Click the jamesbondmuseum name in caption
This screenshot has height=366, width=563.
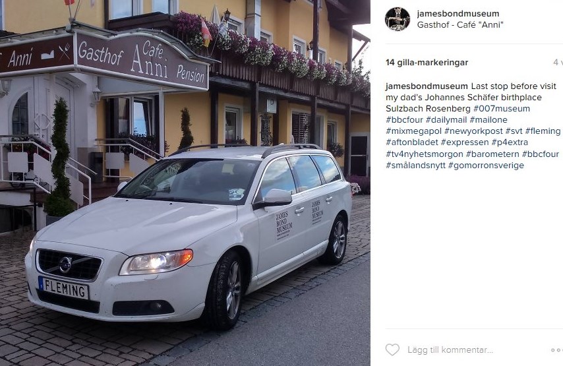427,86
